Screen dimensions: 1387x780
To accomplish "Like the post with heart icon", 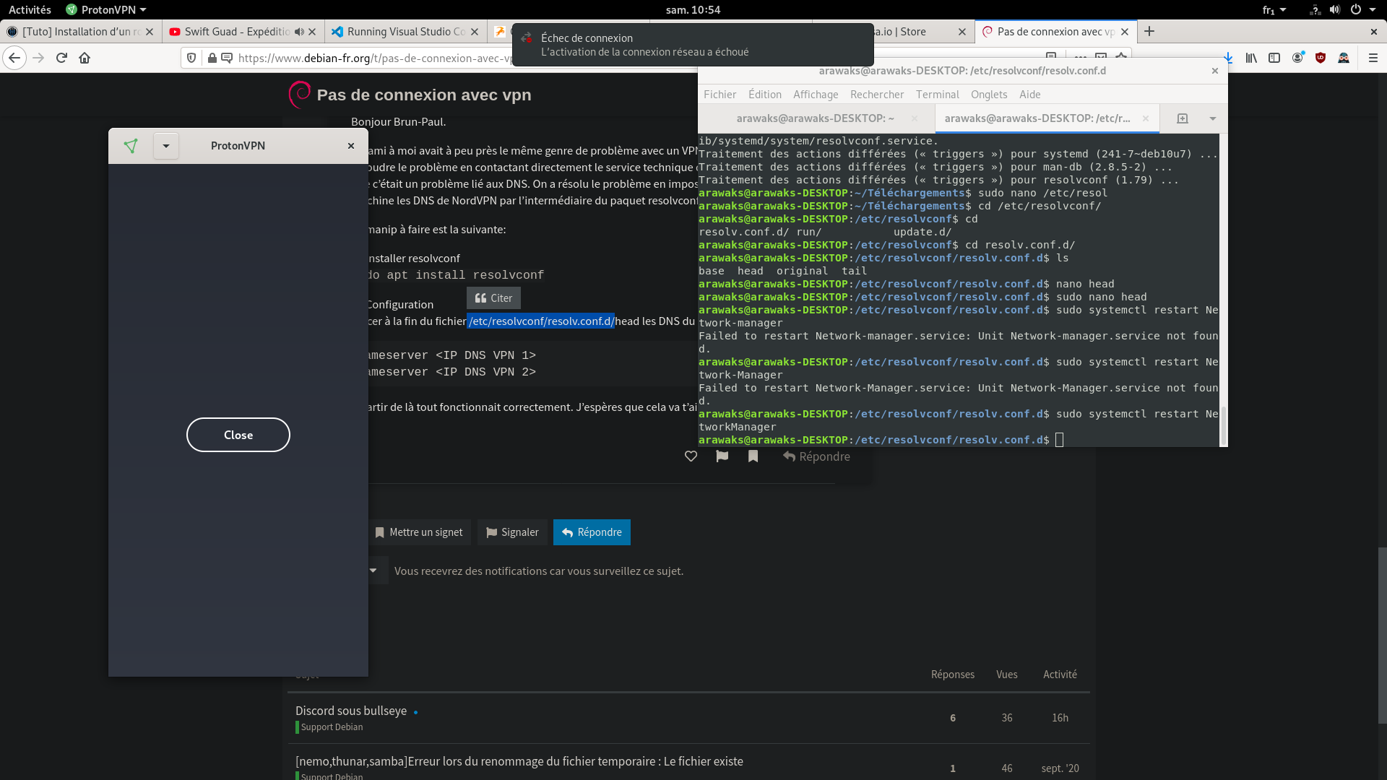I will pos(691,456).
